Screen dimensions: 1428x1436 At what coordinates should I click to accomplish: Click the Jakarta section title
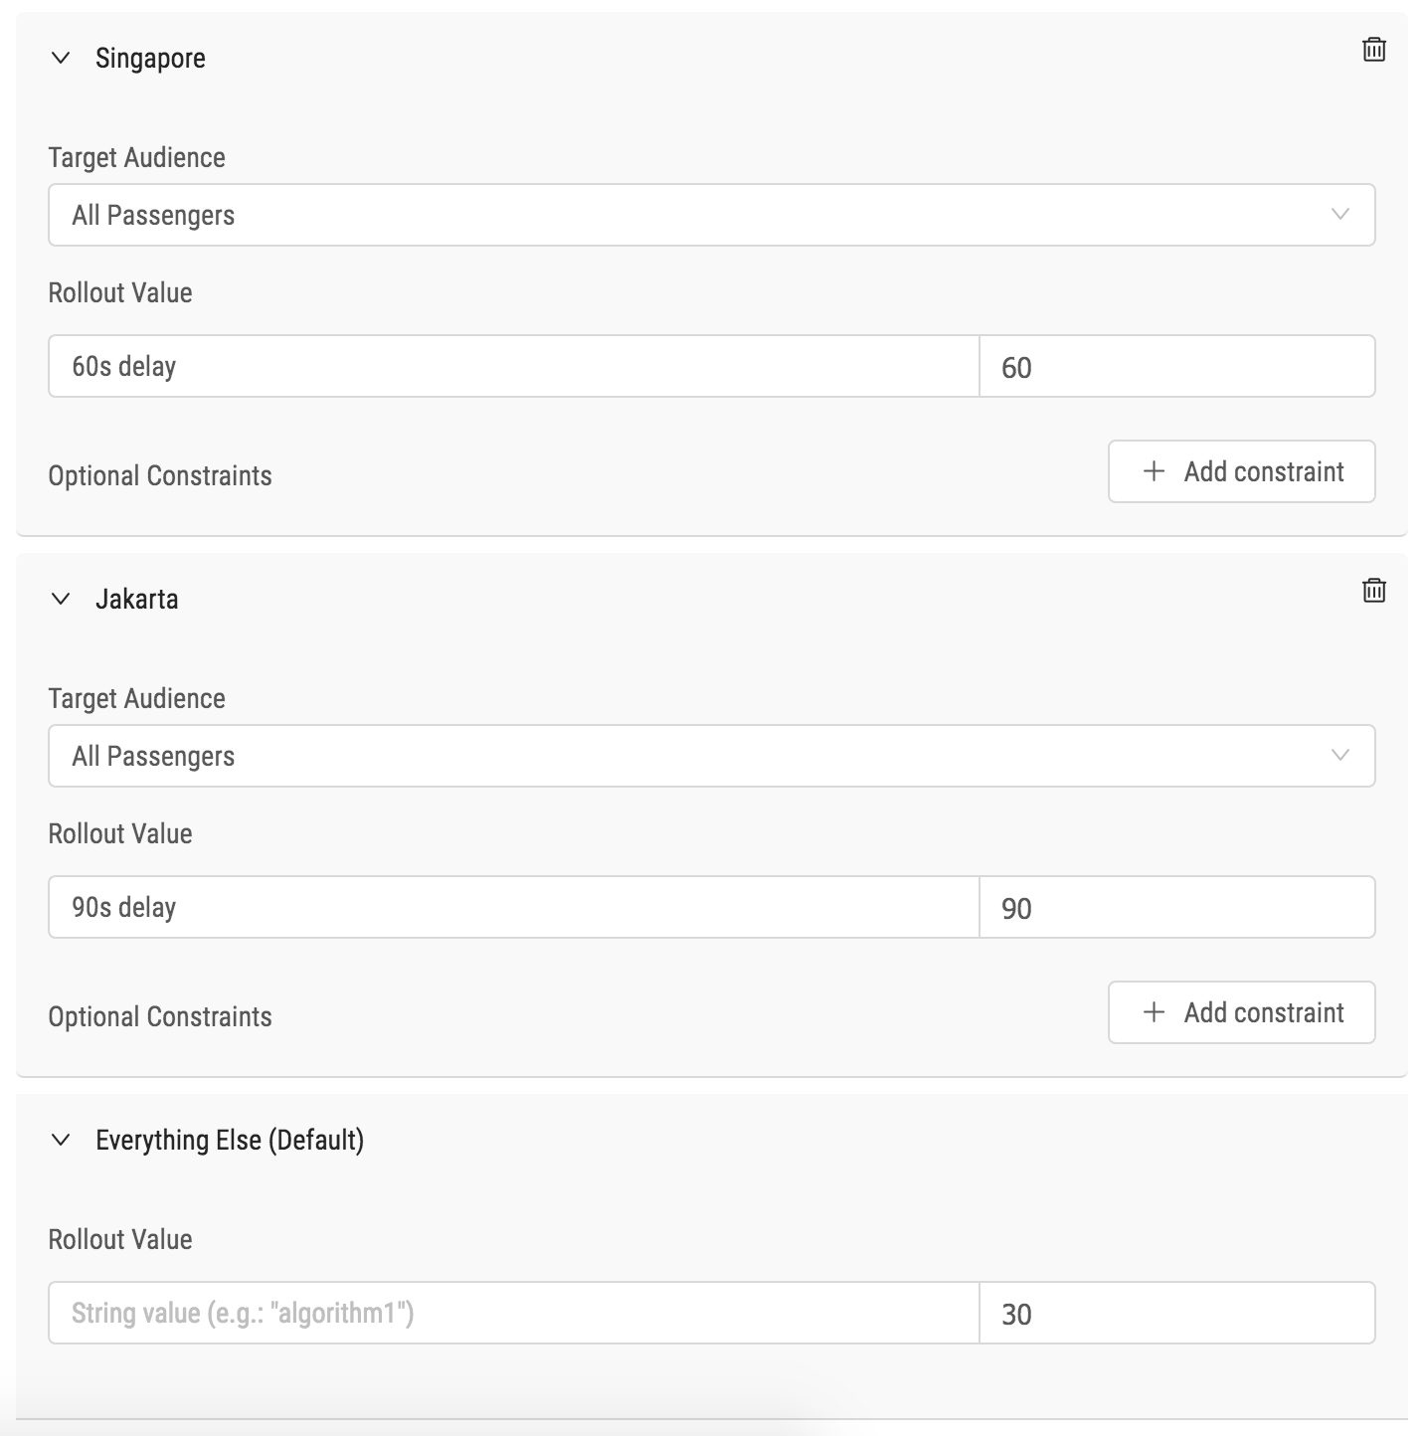137,599
